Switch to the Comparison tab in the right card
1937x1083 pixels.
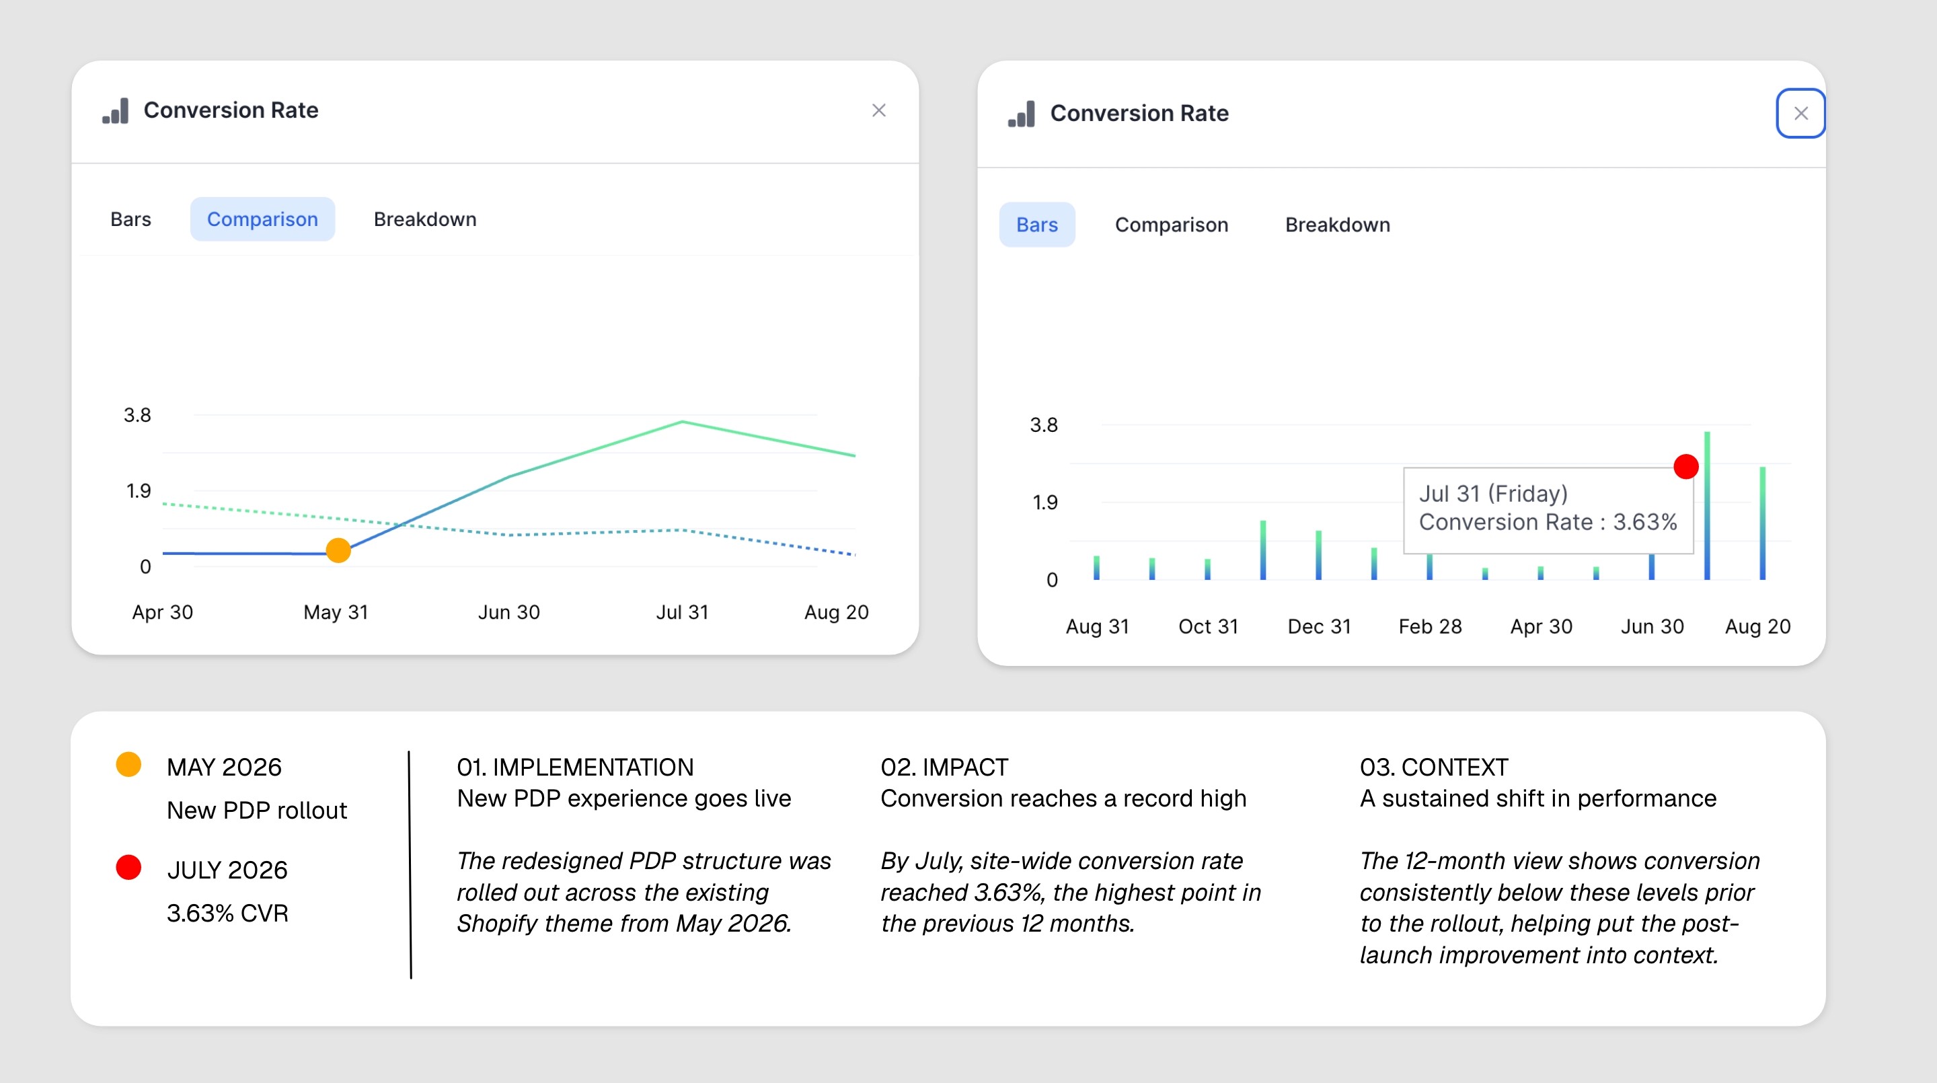pyautogui.click(x=1172, y=224)
